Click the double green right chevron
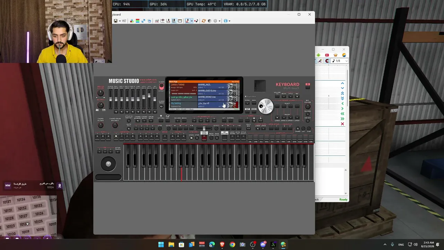This screenshot has height=250, width=444. pos(342,119)
